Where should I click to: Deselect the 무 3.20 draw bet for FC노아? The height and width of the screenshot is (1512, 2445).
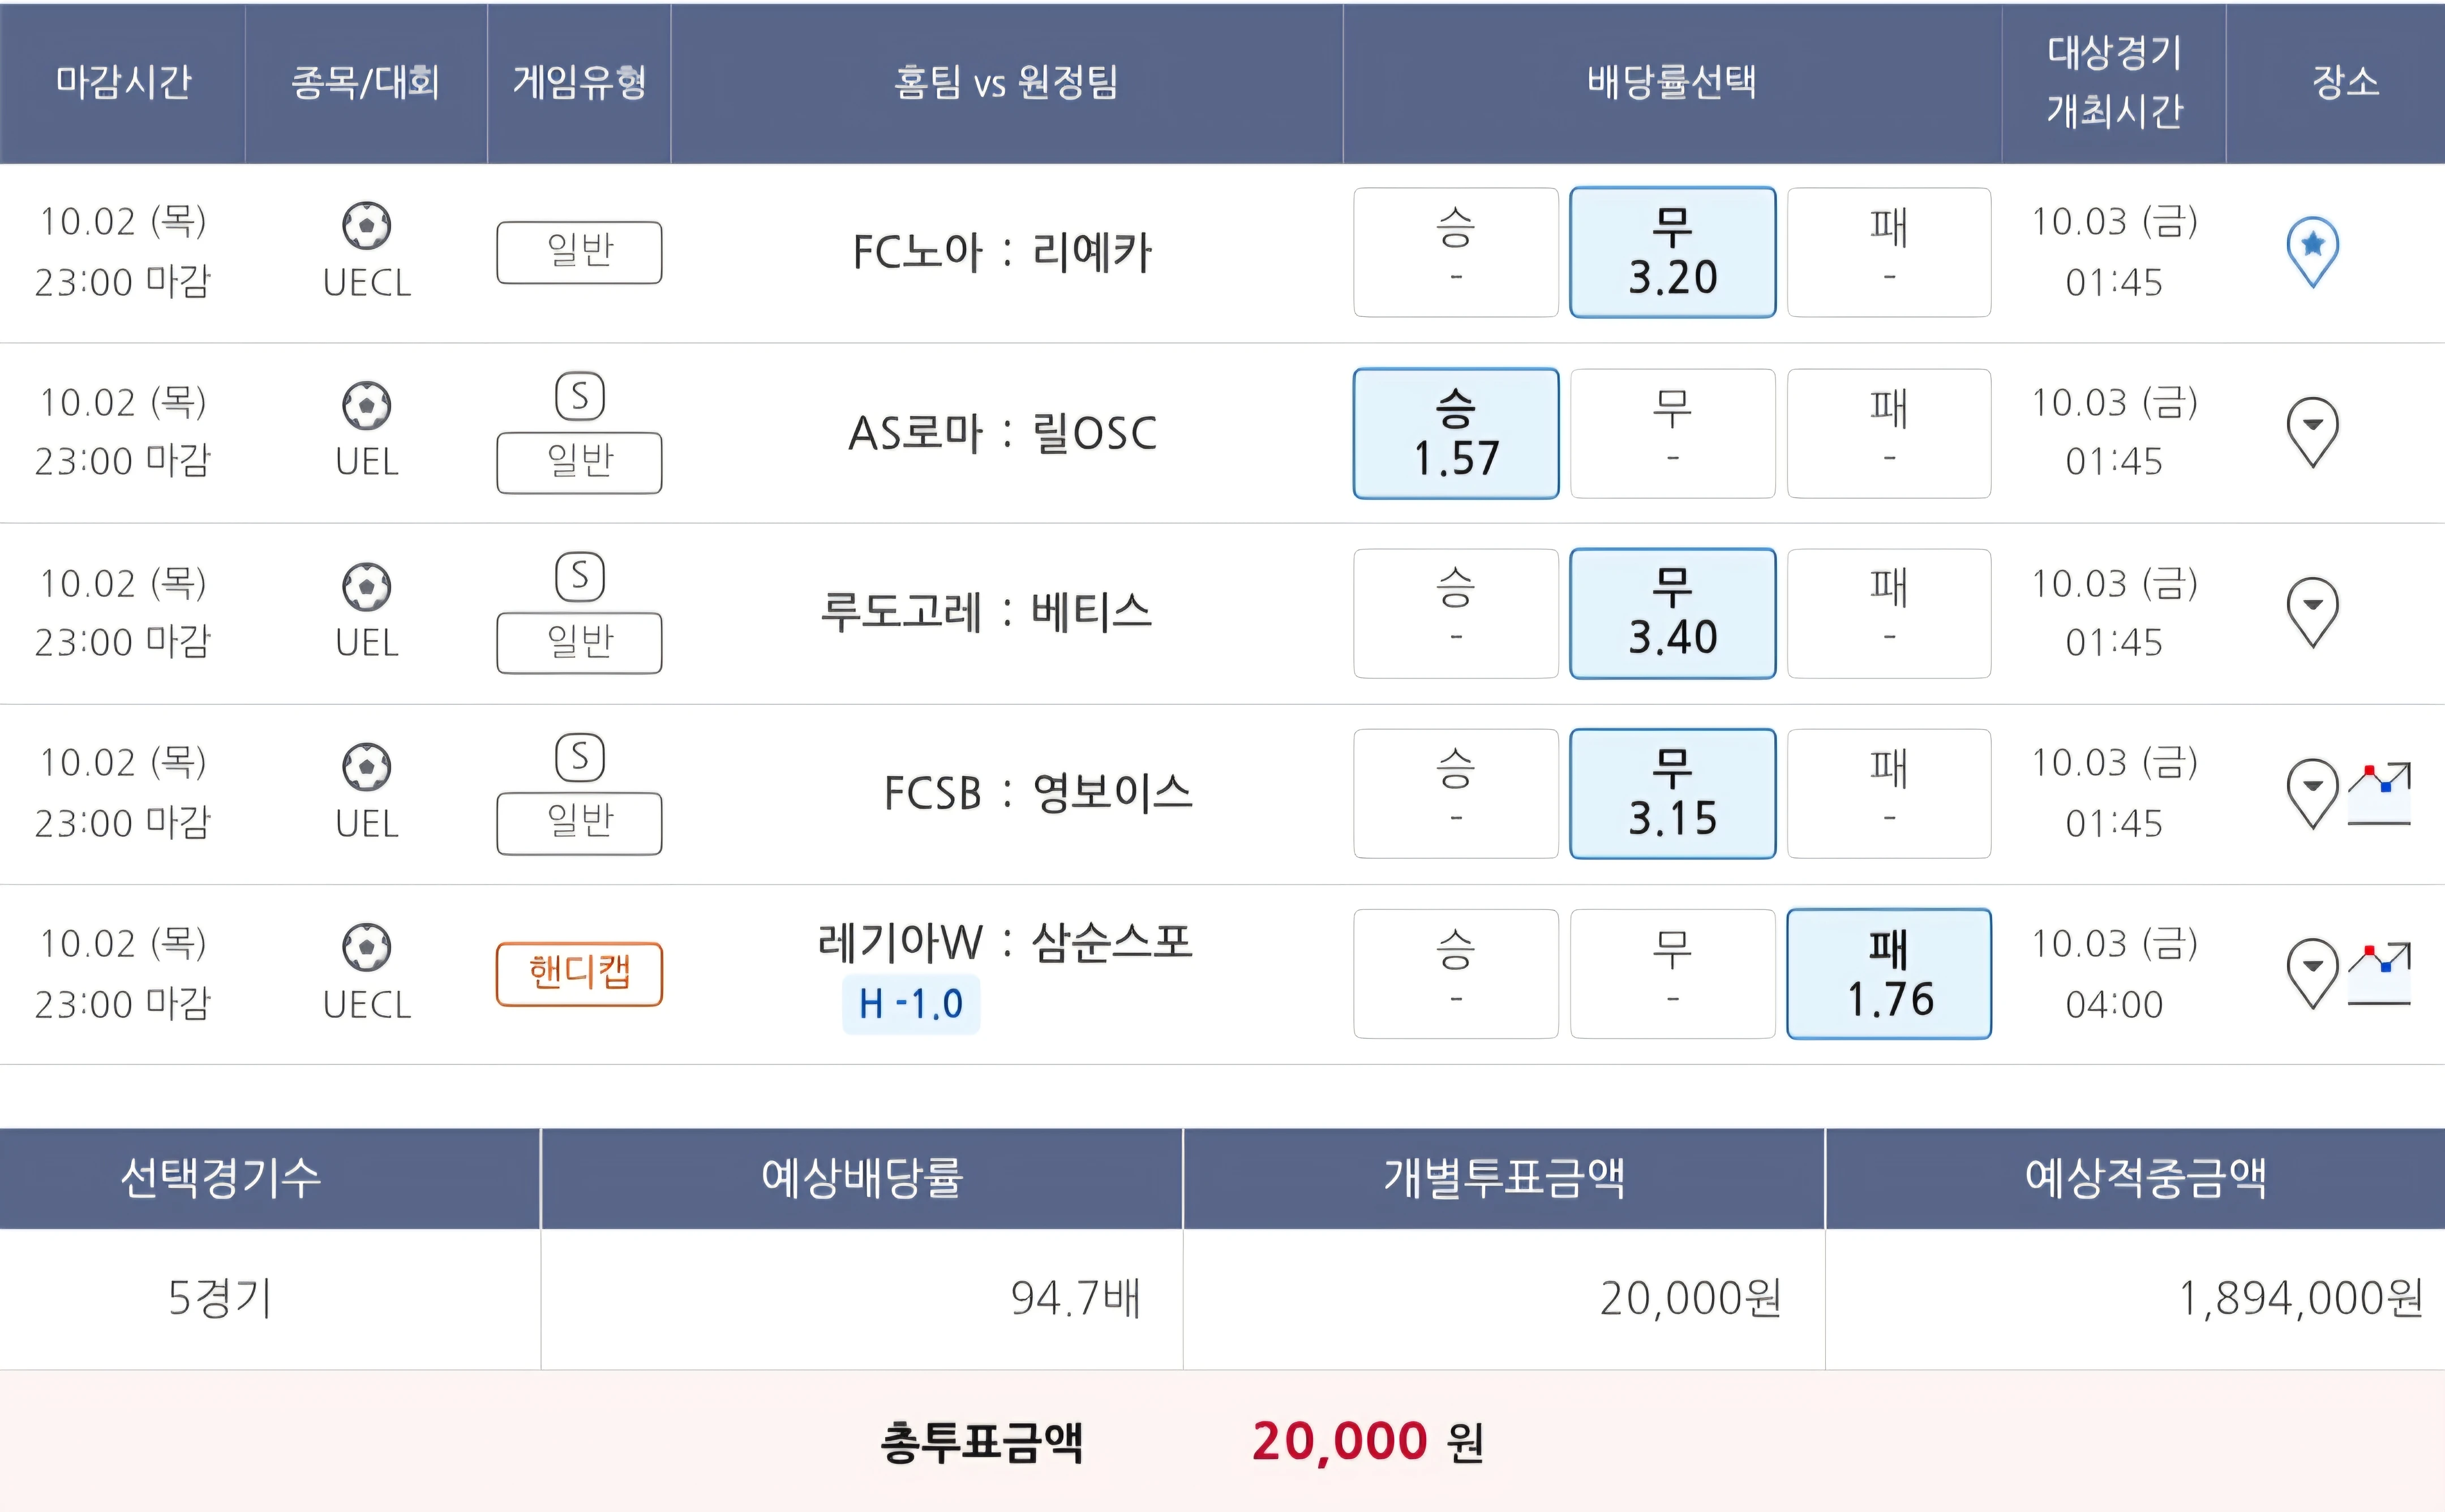pos(1672,252)
